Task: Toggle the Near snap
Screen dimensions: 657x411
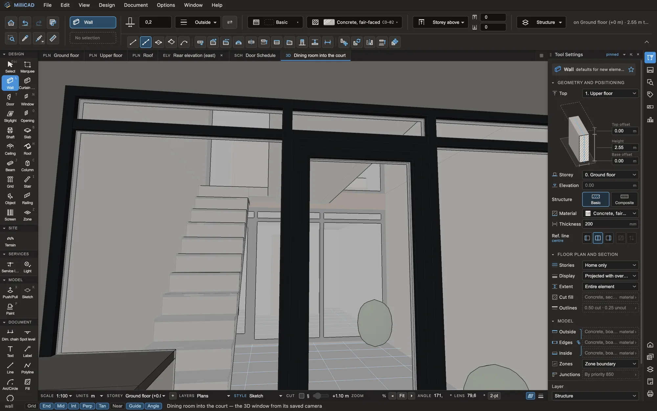Action: 117,406
